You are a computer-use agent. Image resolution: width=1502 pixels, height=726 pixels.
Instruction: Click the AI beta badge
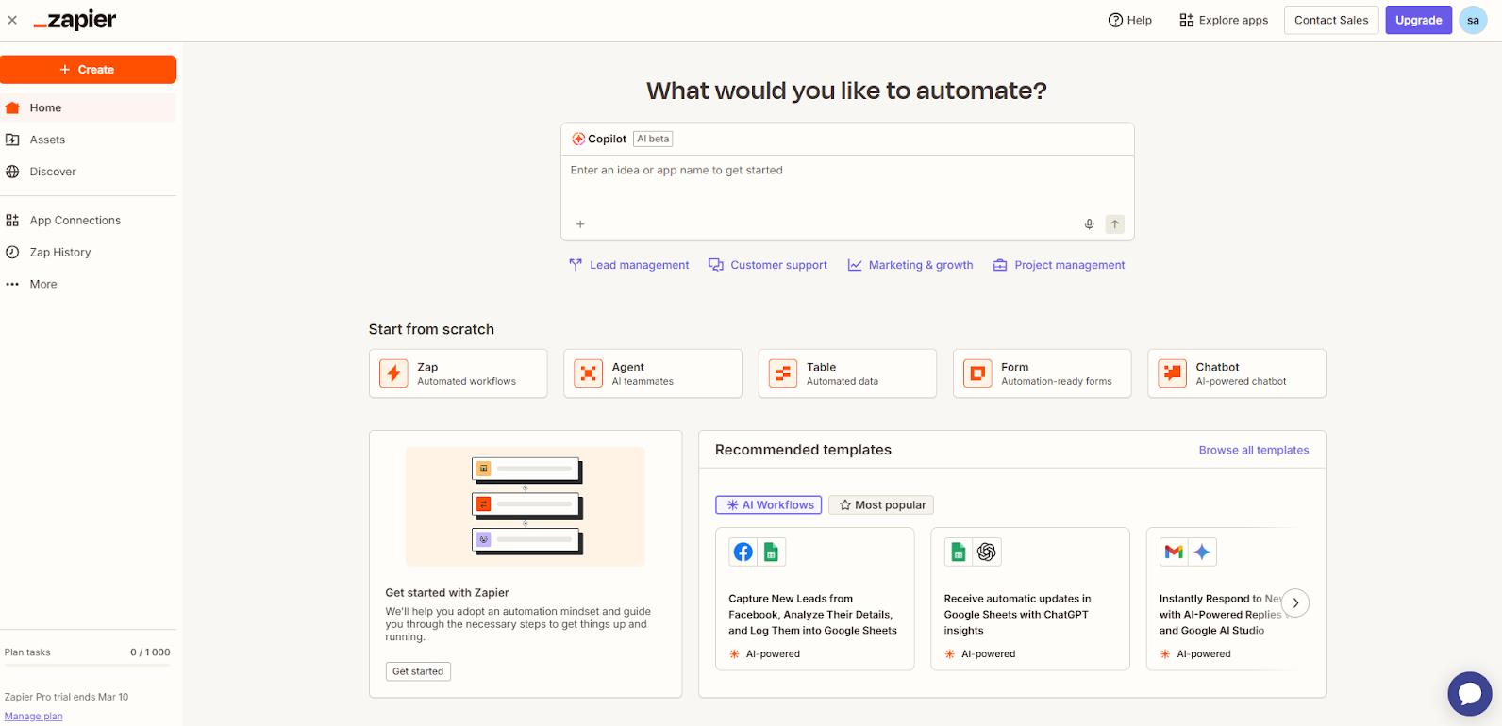(x=653, y=139)
